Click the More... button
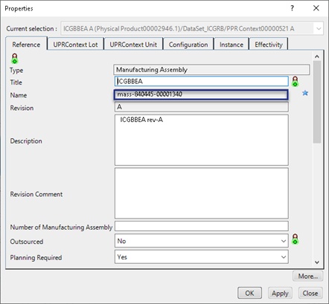Viewport: 329px width, 304px height. click(x=308, y=276)
